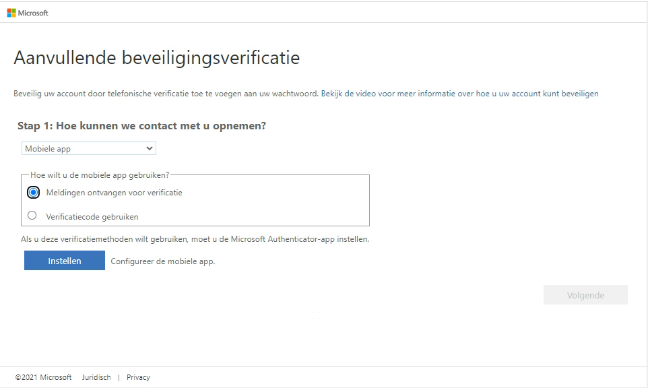
Task: Select the 'Verificatiecode gebruiken' radio button
Action: coord(32,216)
